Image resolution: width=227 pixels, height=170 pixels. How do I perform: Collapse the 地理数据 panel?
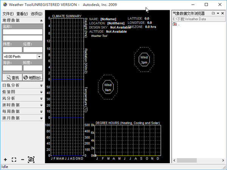pos(41,20)
